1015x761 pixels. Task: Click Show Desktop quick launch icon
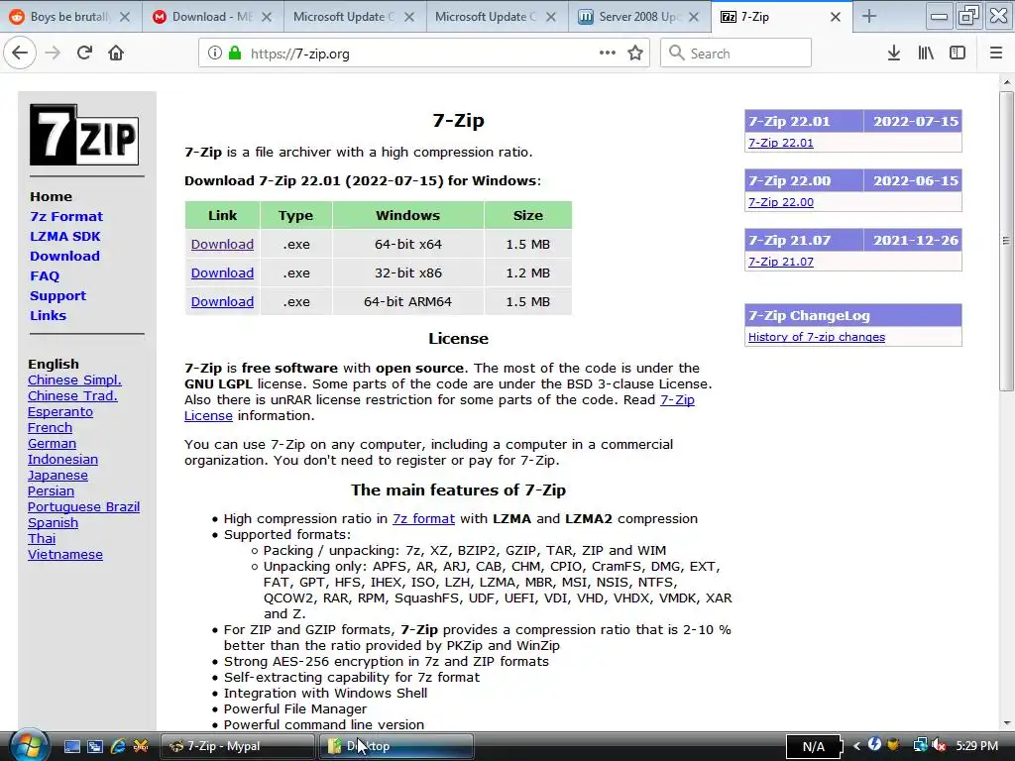[x=71, y=746]
